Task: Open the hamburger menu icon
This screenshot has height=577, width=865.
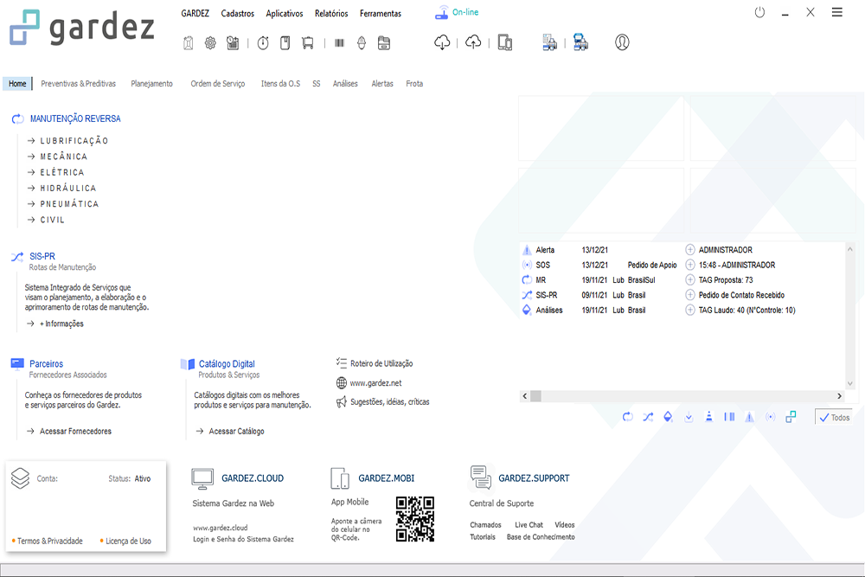Action: (836, 12)
